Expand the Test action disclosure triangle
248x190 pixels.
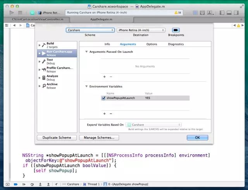(x=40, y=61)
